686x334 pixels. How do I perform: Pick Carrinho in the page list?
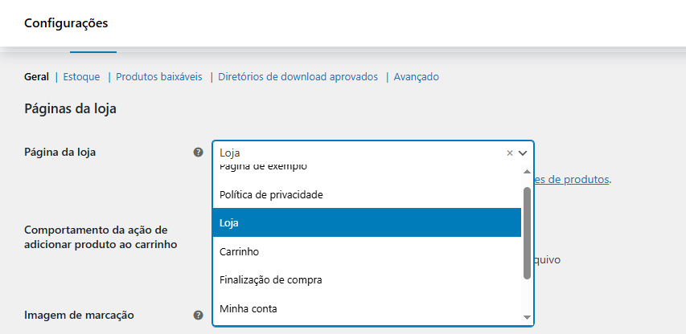pos(238,251)
